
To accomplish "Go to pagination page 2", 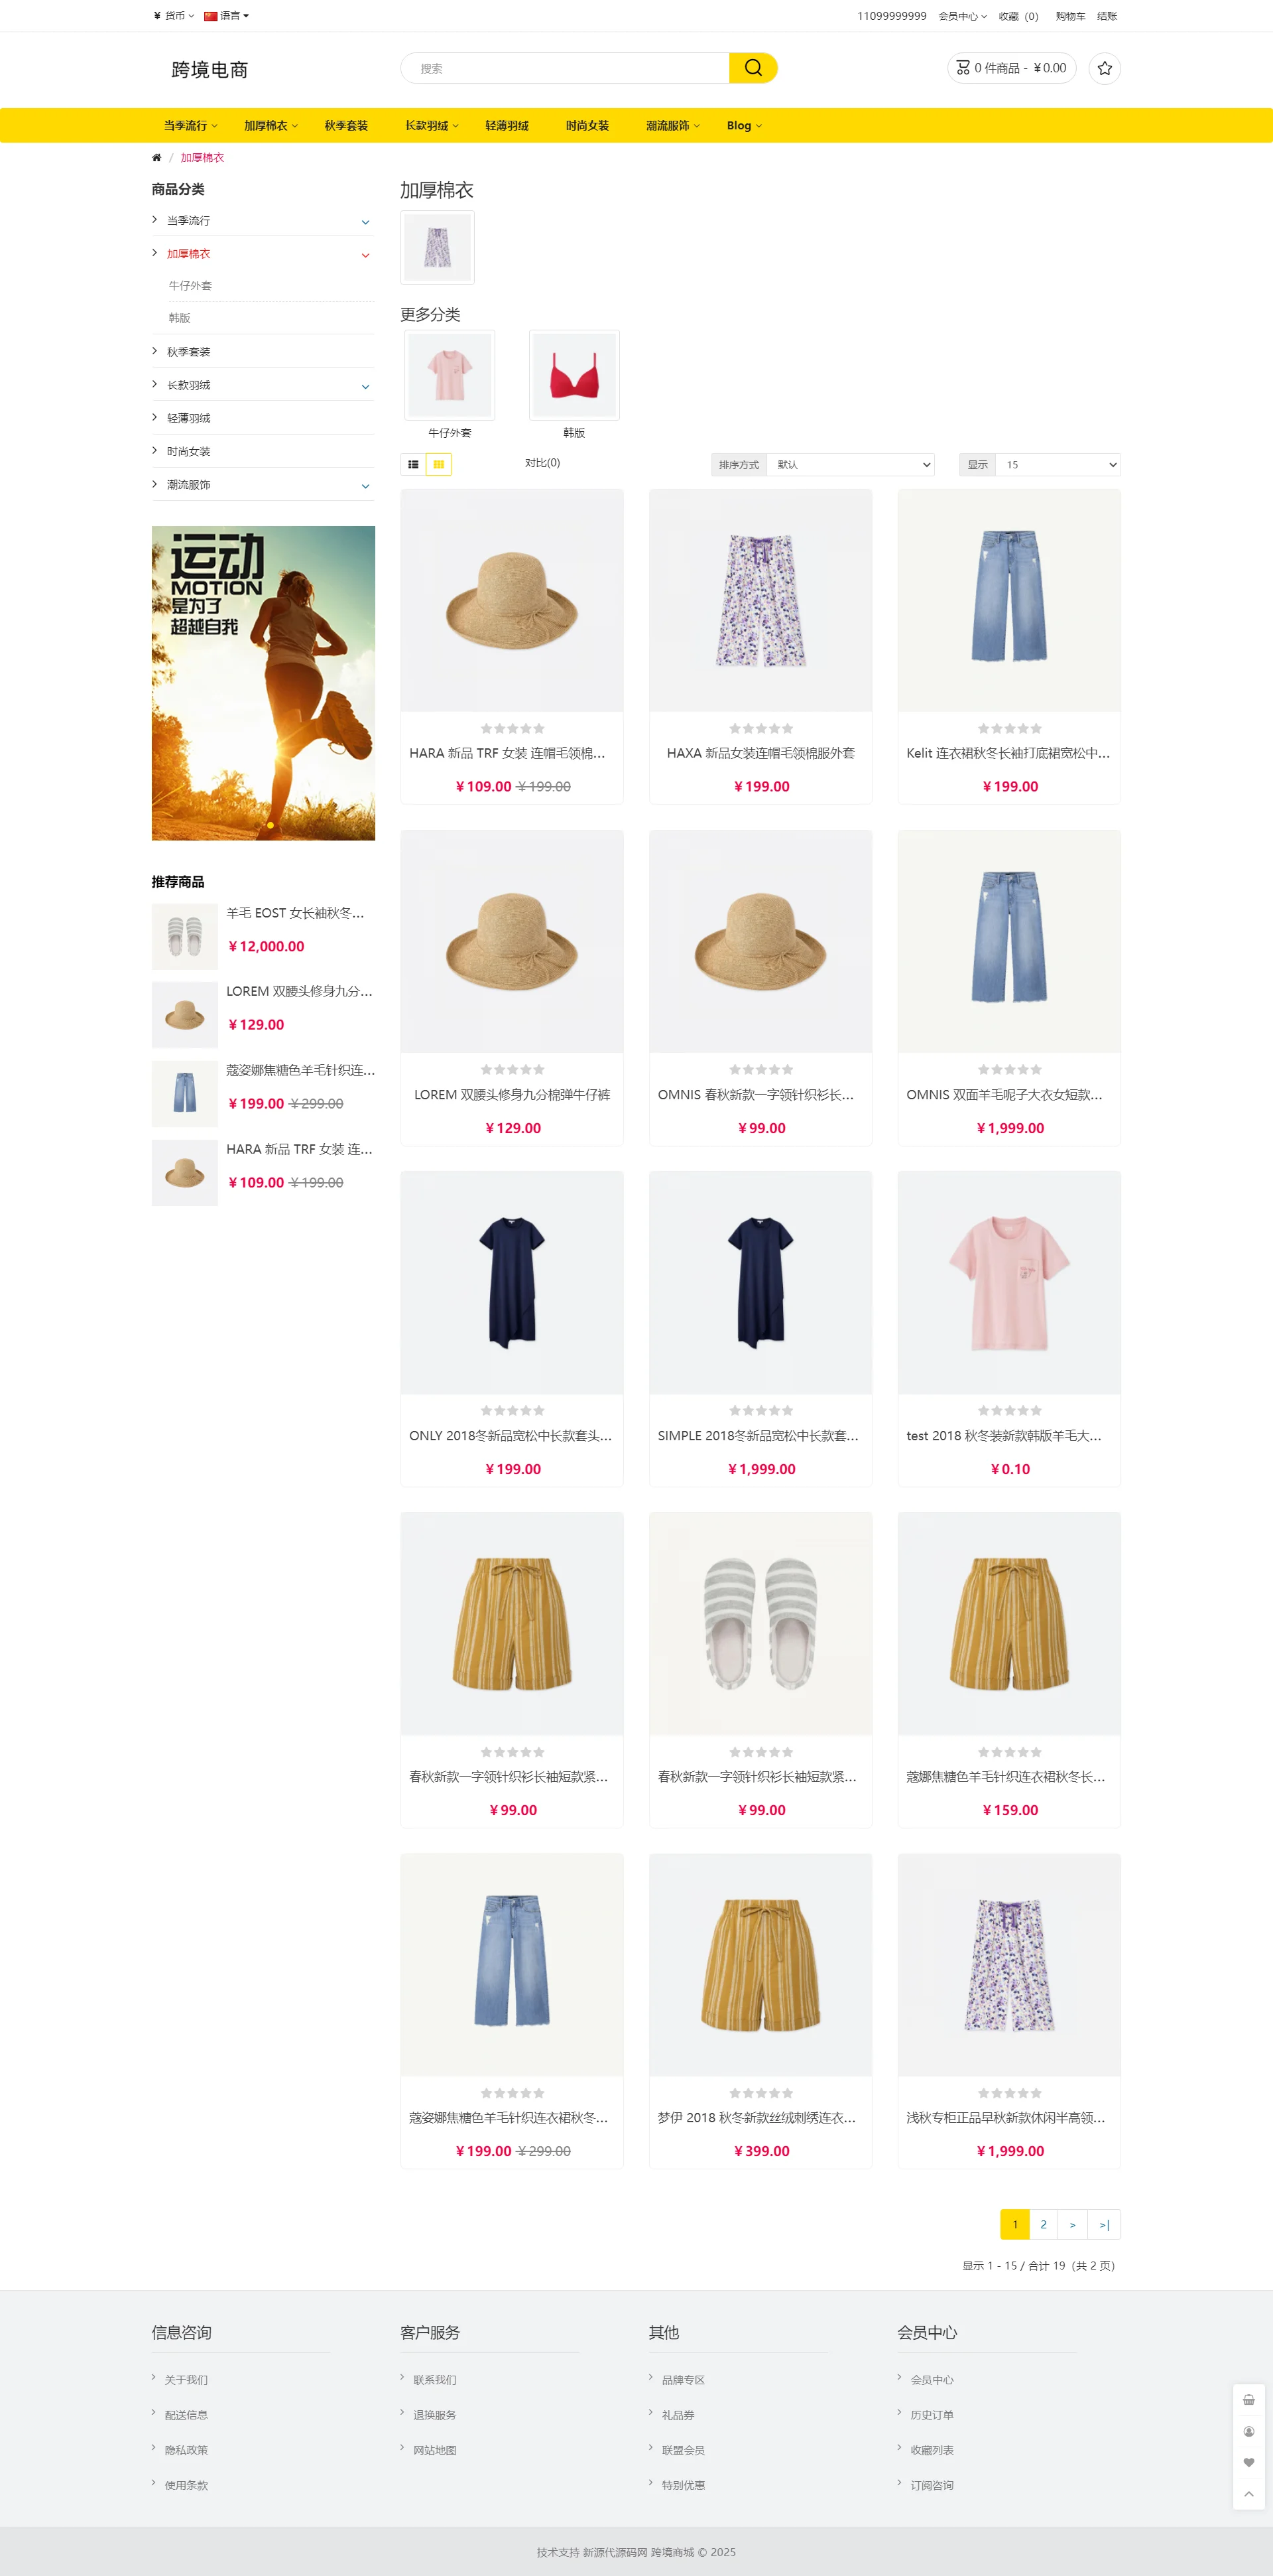I will tap(1043, 2224).
